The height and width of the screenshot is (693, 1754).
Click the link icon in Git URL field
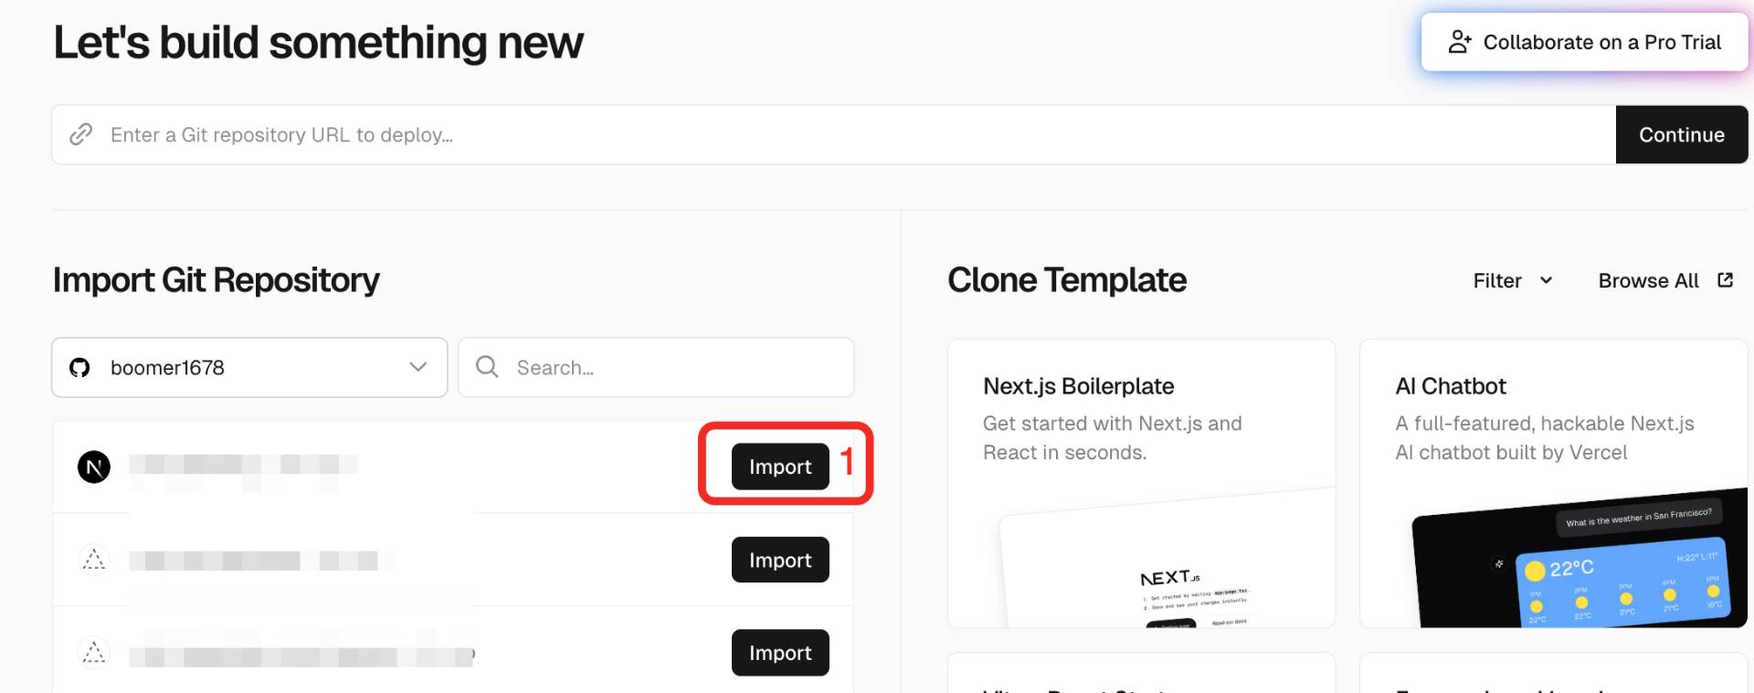click(81, 134)
